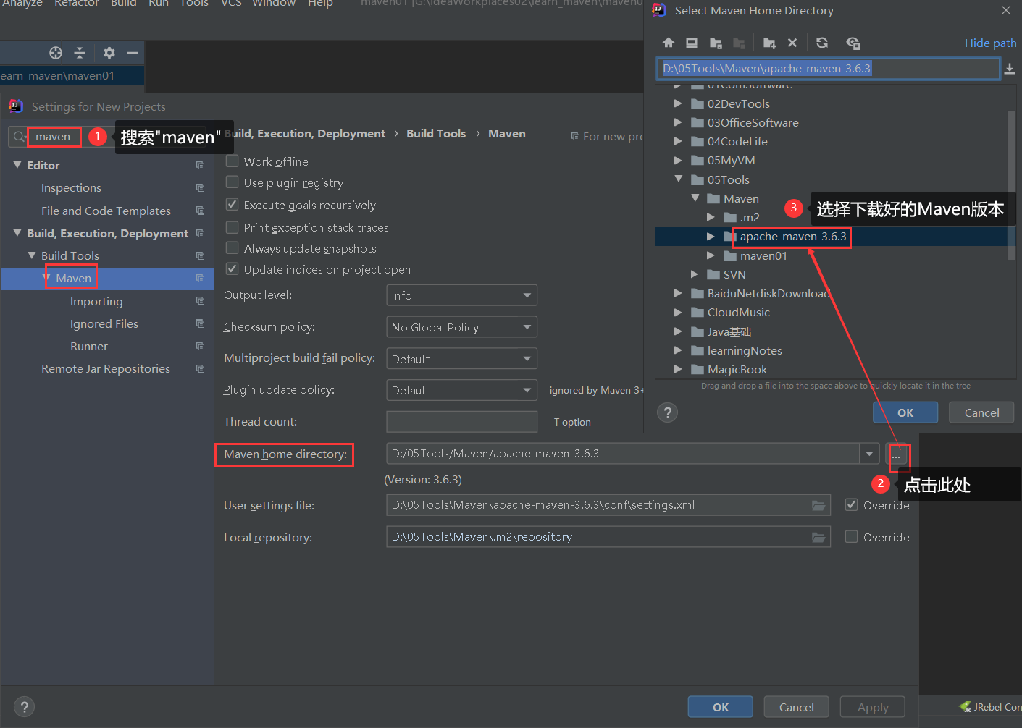Click the file tree vertical scrollbar

1011,185
